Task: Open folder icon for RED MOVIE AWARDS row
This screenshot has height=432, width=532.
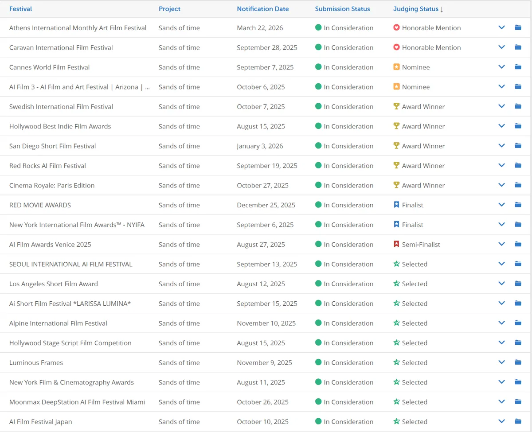Action: [518, 205]
